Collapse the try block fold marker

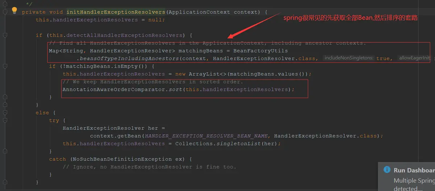pos(5,120)
